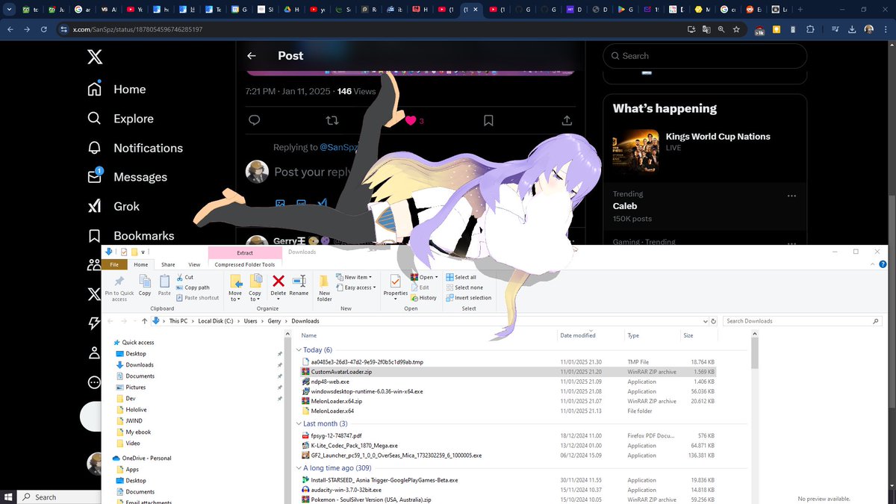
Task: Open Bookmarks in the X sidebar
Action: [131, 235]
